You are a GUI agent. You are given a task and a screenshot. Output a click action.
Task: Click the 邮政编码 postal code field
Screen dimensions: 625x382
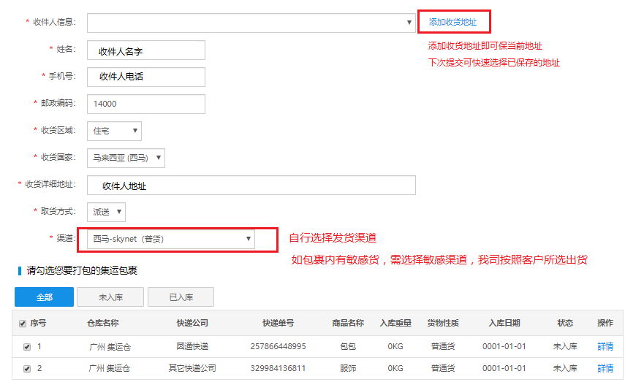point(145,104)
